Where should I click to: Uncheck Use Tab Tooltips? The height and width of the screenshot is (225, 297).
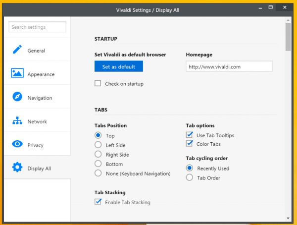coord(189,135)
